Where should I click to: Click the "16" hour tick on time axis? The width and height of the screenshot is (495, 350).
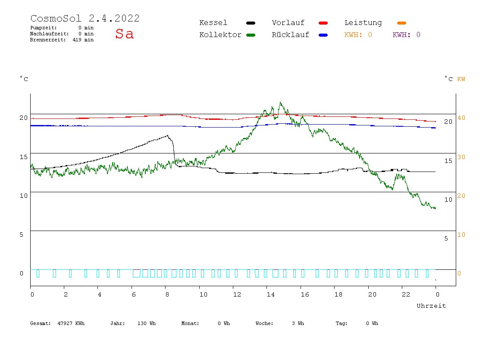click(x=305, y=294)
